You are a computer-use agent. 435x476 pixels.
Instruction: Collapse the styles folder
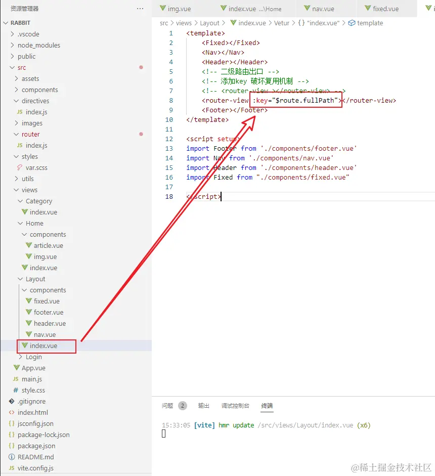tap(16, 156)
